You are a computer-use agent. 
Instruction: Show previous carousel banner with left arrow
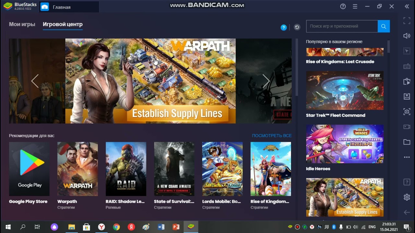35,81
